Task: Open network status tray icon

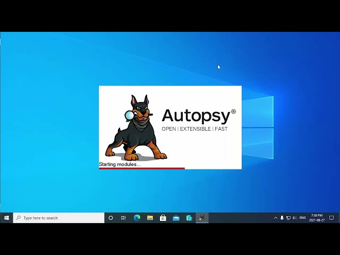Action: 288,218
